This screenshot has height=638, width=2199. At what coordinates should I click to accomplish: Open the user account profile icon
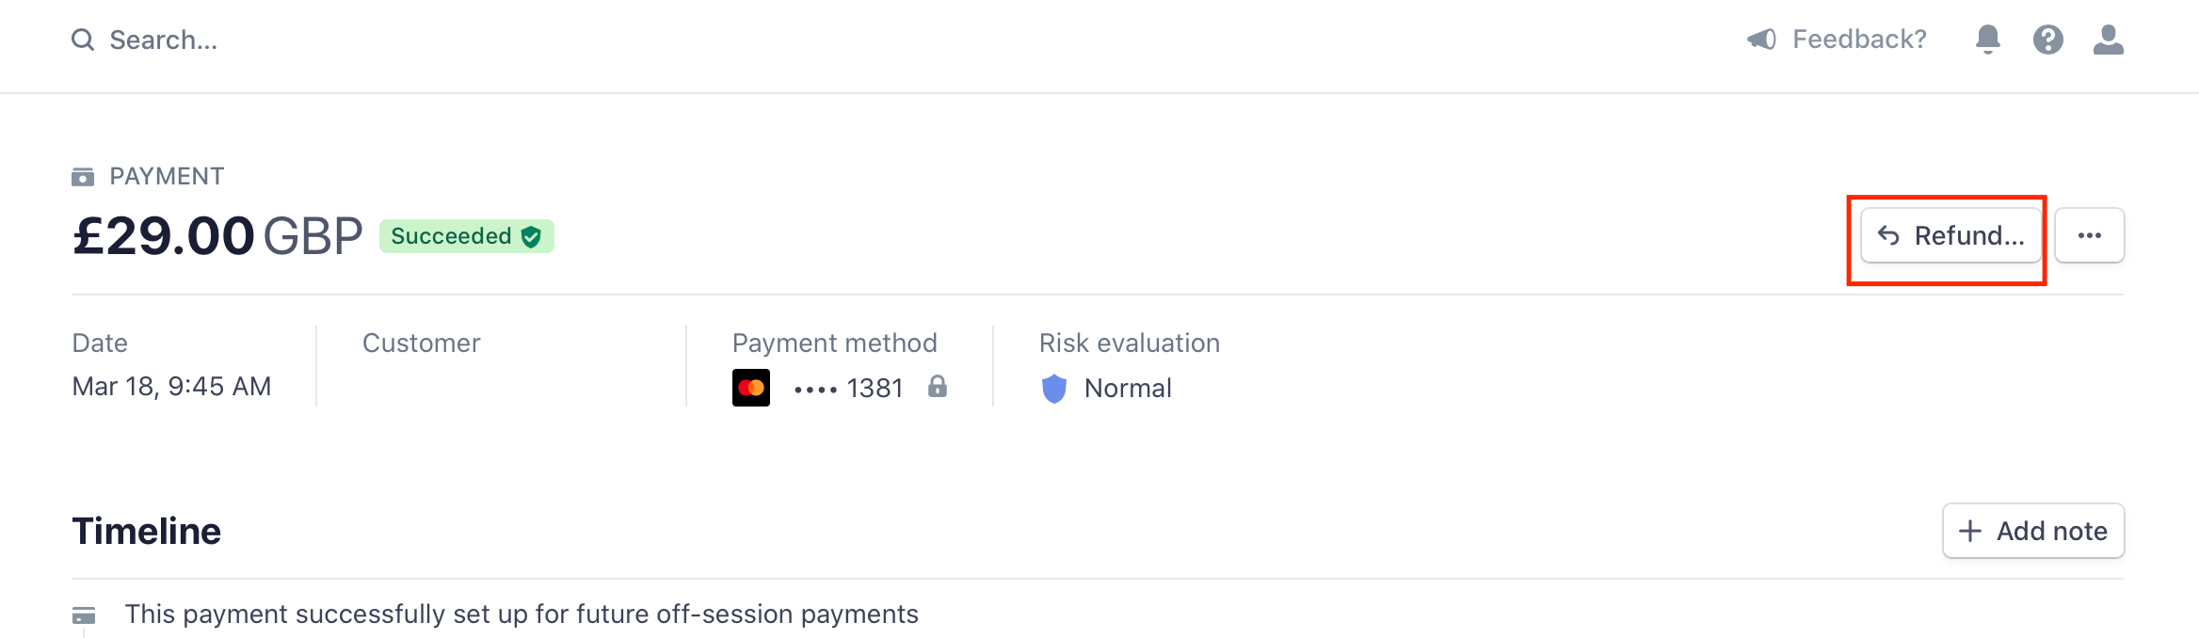[2108, 40]
